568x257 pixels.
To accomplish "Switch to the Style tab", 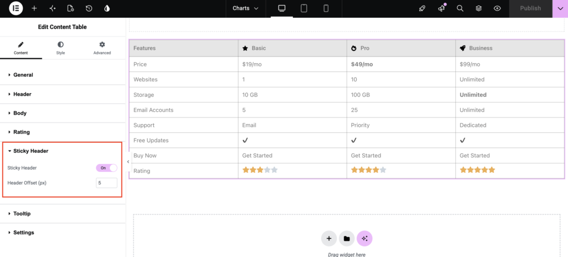I will coord(60,48).
